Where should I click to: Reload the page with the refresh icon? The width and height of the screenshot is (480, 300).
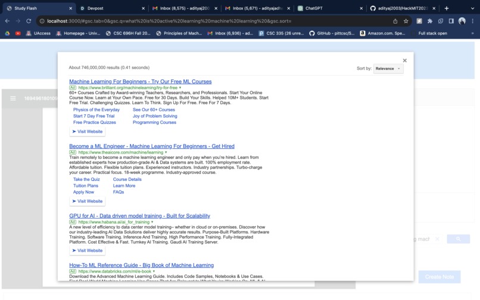(x=29, y=21)
